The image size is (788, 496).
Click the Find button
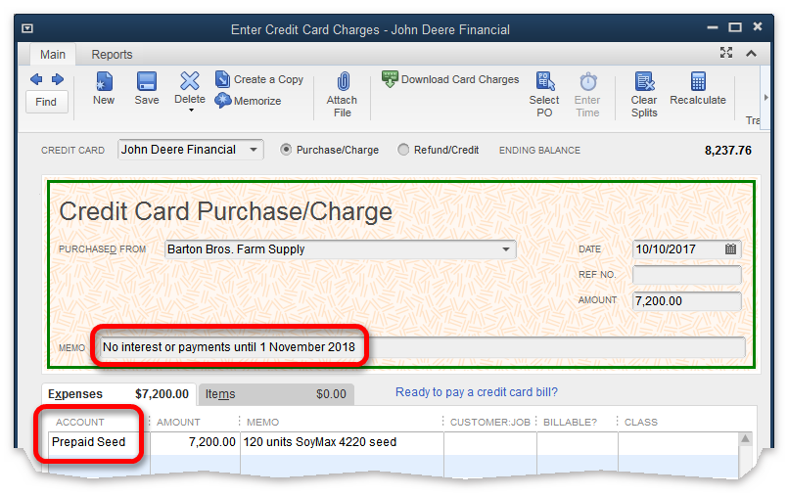(46, 102)
